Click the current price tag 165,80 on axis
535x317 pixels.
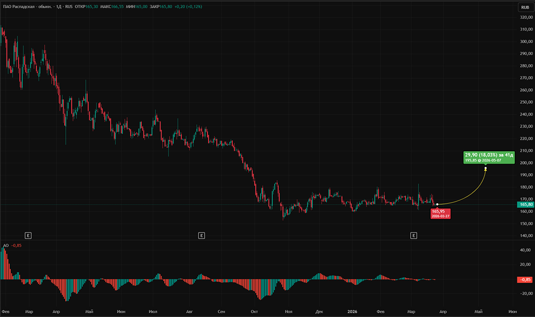point(526,205)
